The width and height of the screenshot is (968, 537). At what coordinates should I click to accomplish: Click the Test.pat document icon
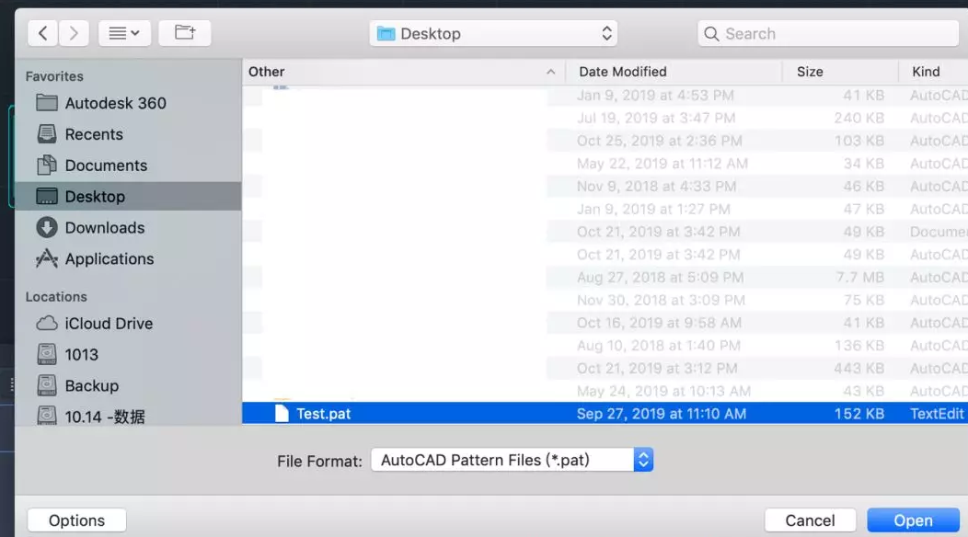282,414
